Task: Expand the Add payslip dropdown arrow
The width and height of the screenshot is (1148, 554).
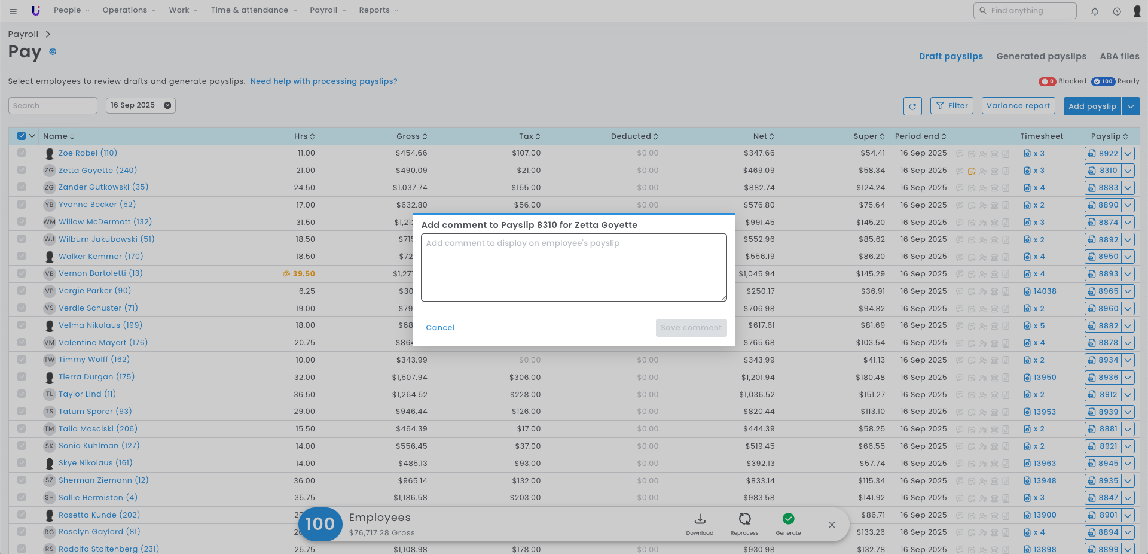Action: tap(1131, 106)
